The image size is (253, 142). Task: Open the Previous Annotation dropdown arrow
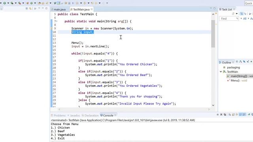pos(89,3)
